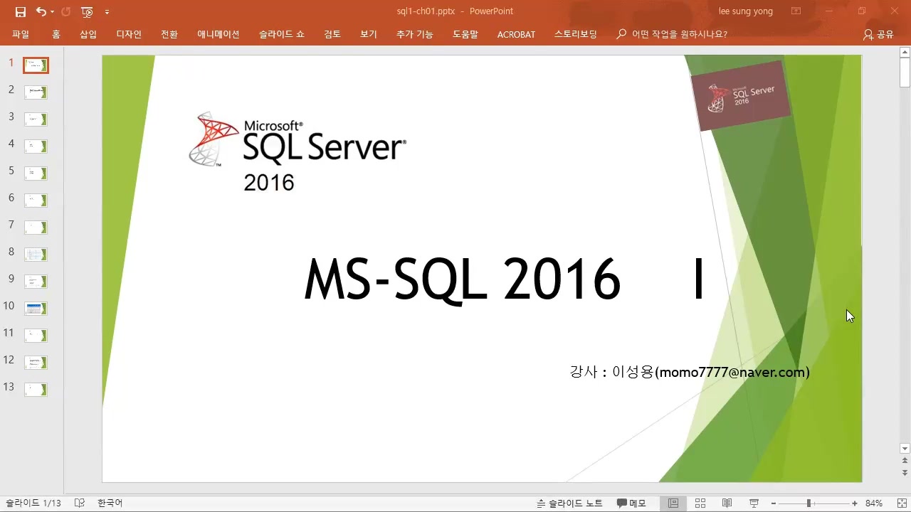Select slide 10 thumbnail in slide panel
The image size is (911, 512).
36,308
